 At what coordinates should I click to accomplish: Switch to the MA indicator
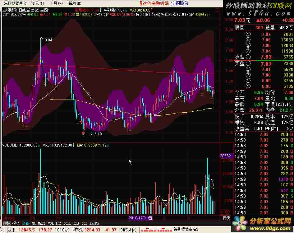click(x=34, y=223)
